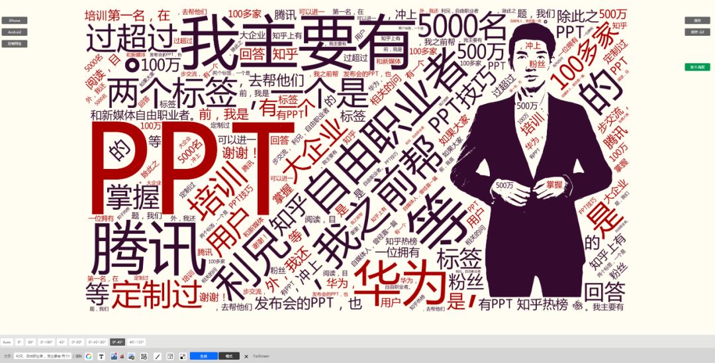Select the 0°-45°-90° rotation option
This screenshot has height=363, width=715.
tap(97, 342)
